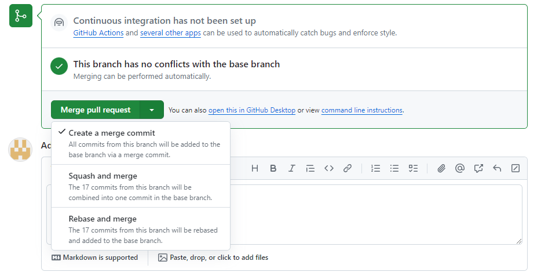Open the merge method dropdown arrow

152,110
